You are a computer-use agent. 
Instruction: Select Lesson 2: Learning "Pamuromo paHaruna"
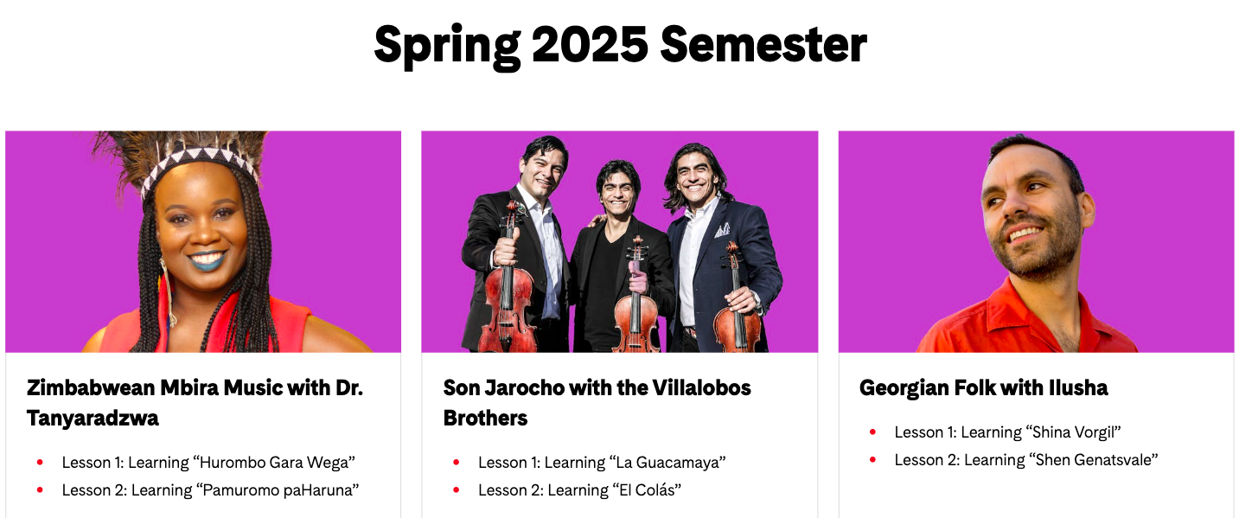pyautogui.click(x=211, y=490)
